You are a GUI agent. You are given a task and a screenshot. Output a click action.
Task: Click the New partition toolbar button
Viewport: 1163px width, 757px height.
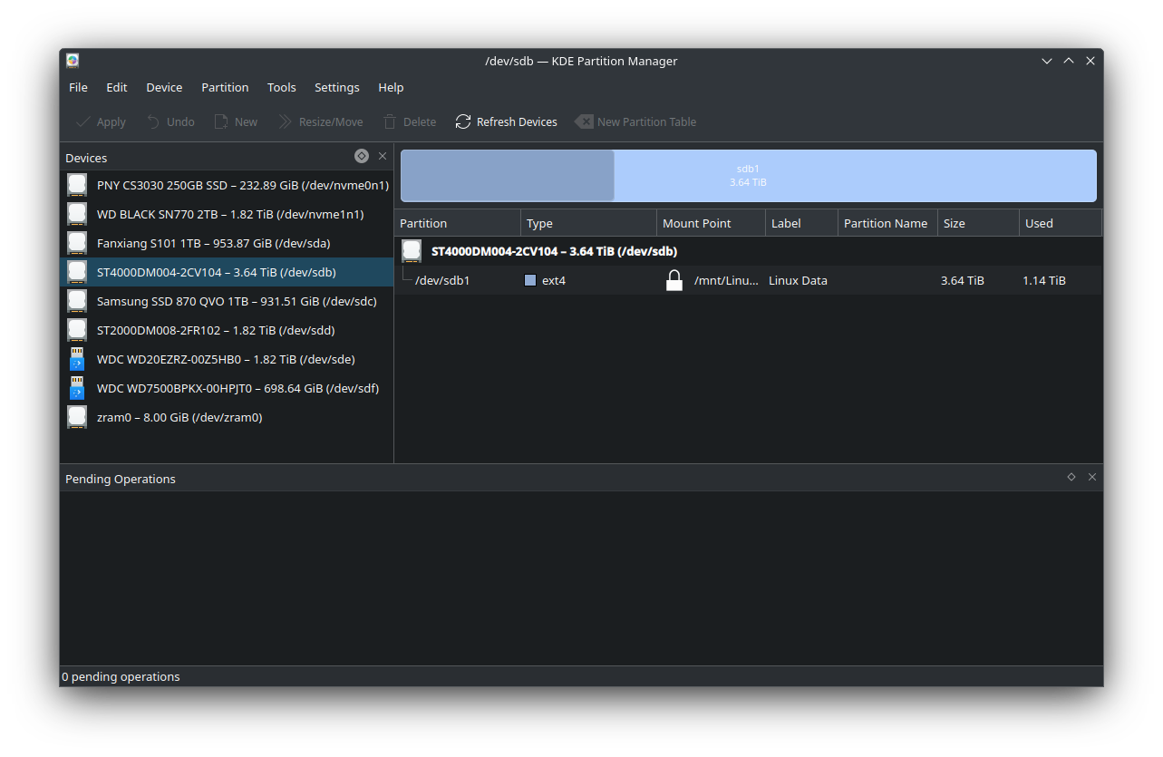click(236, 121)
